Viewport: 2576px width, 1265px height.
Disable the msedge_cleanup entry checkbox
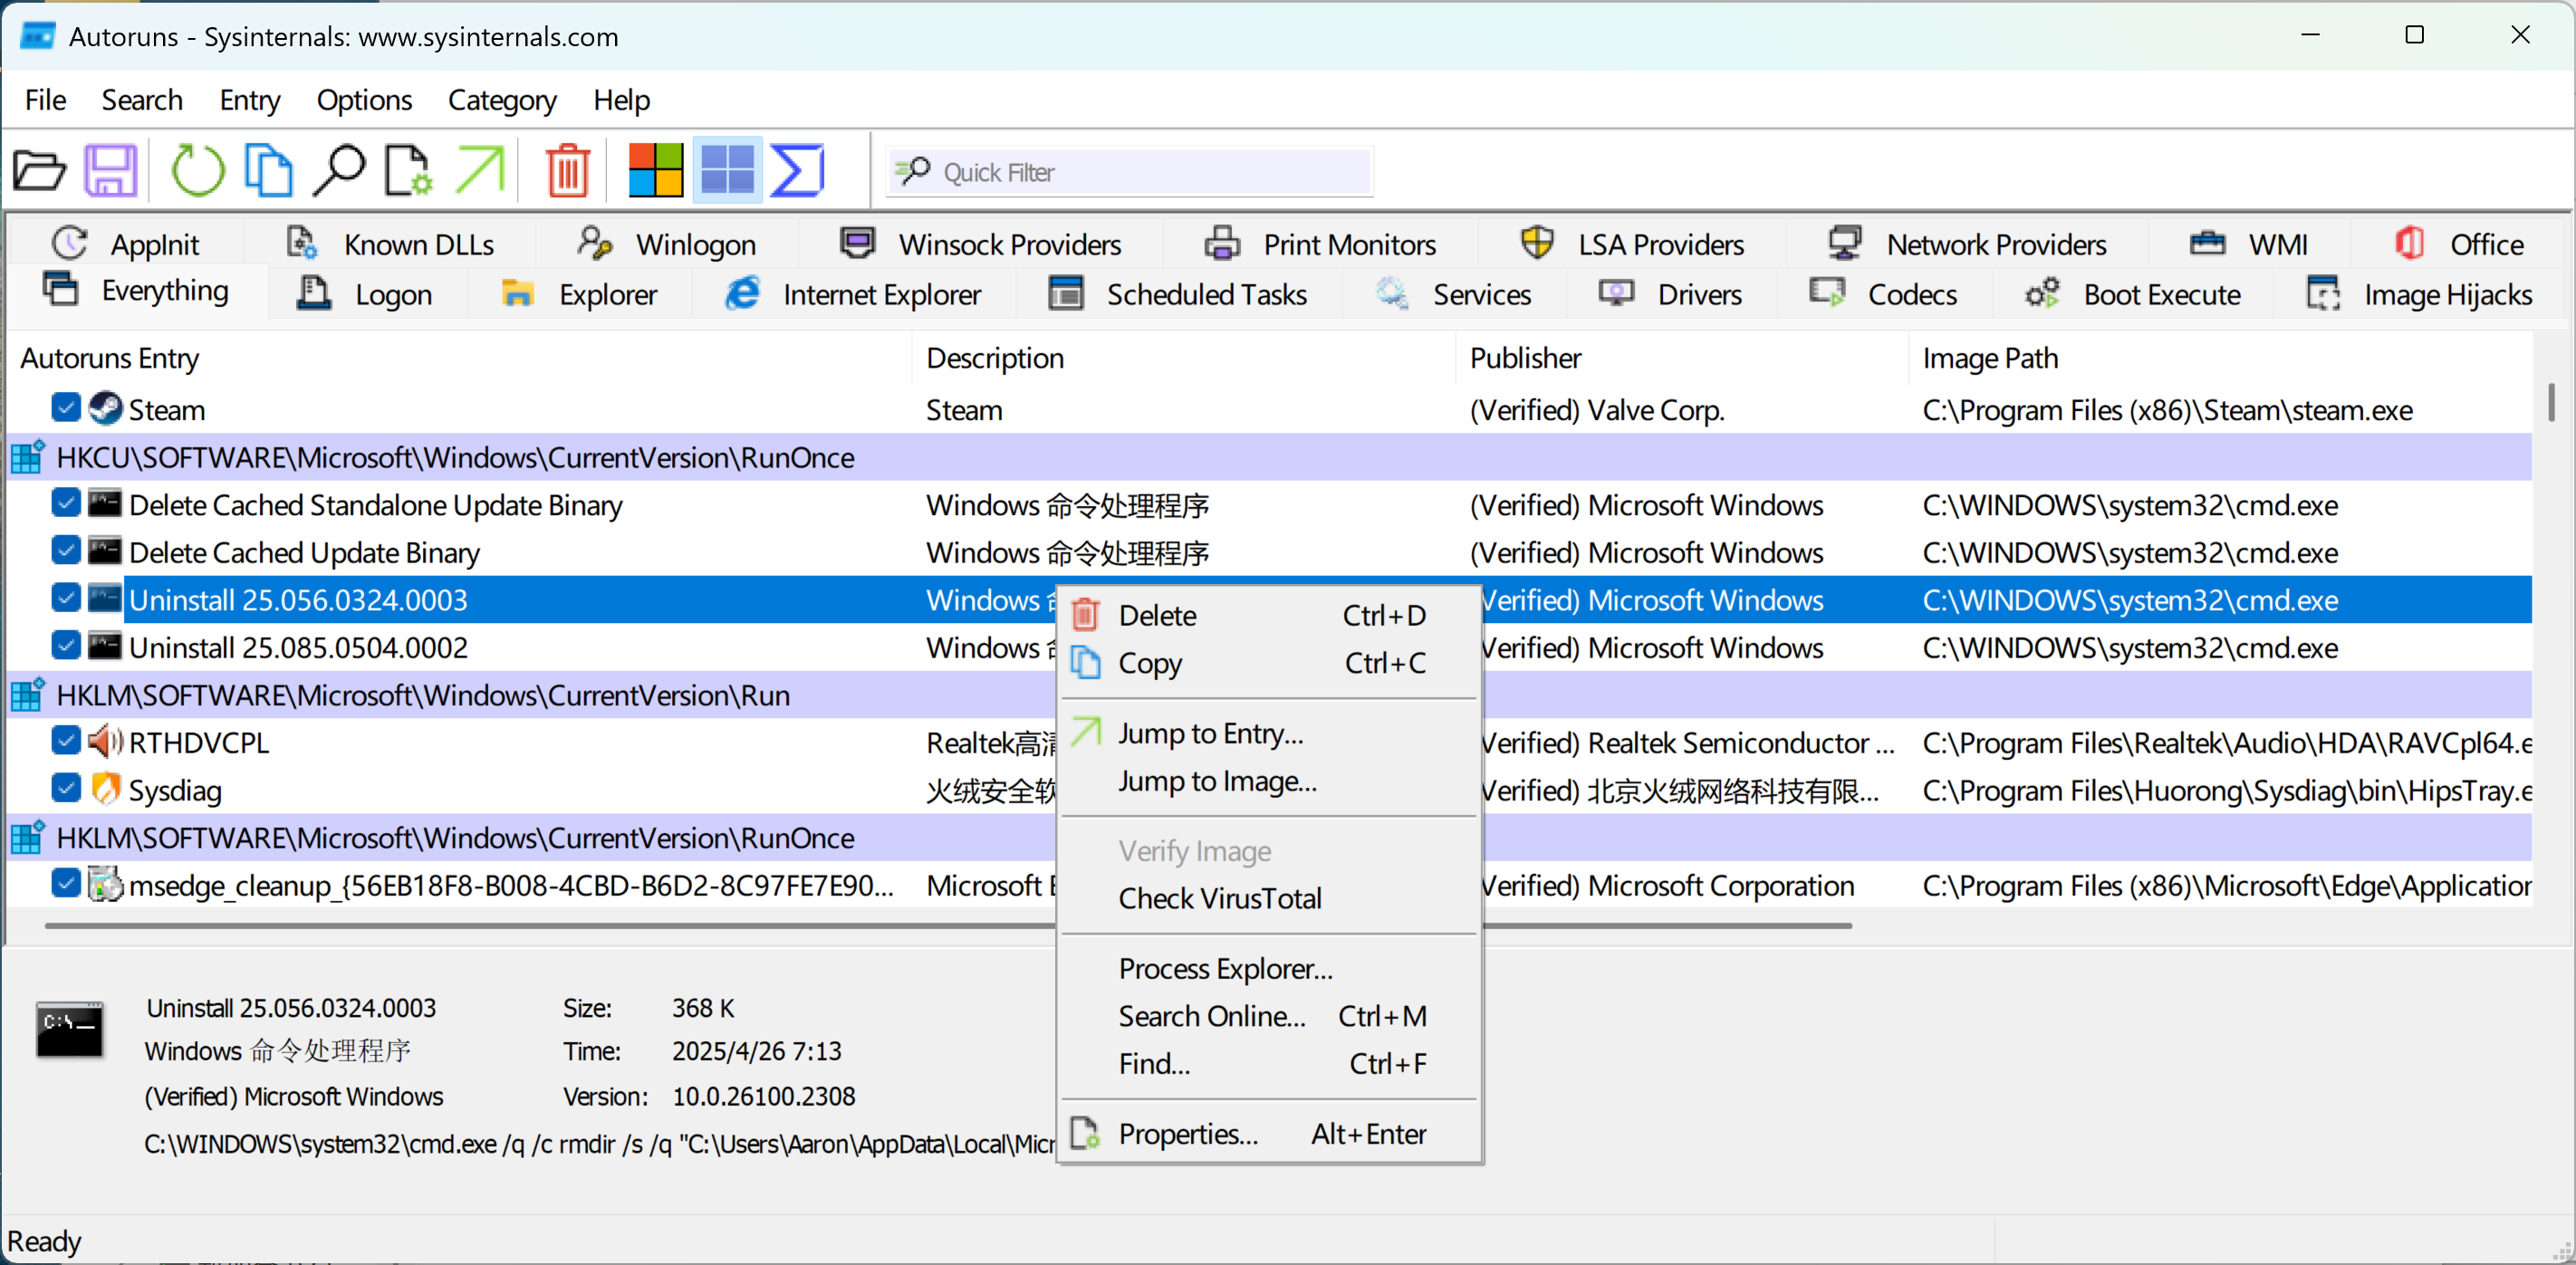point(66,884)
